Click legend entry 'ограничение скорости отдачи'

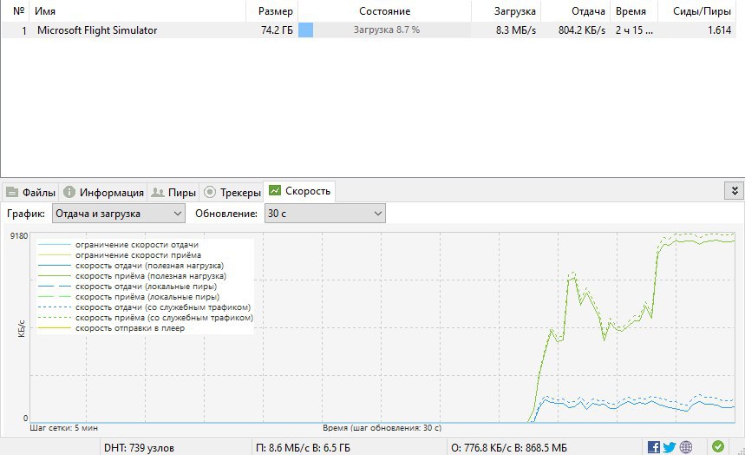pos(137,245)
